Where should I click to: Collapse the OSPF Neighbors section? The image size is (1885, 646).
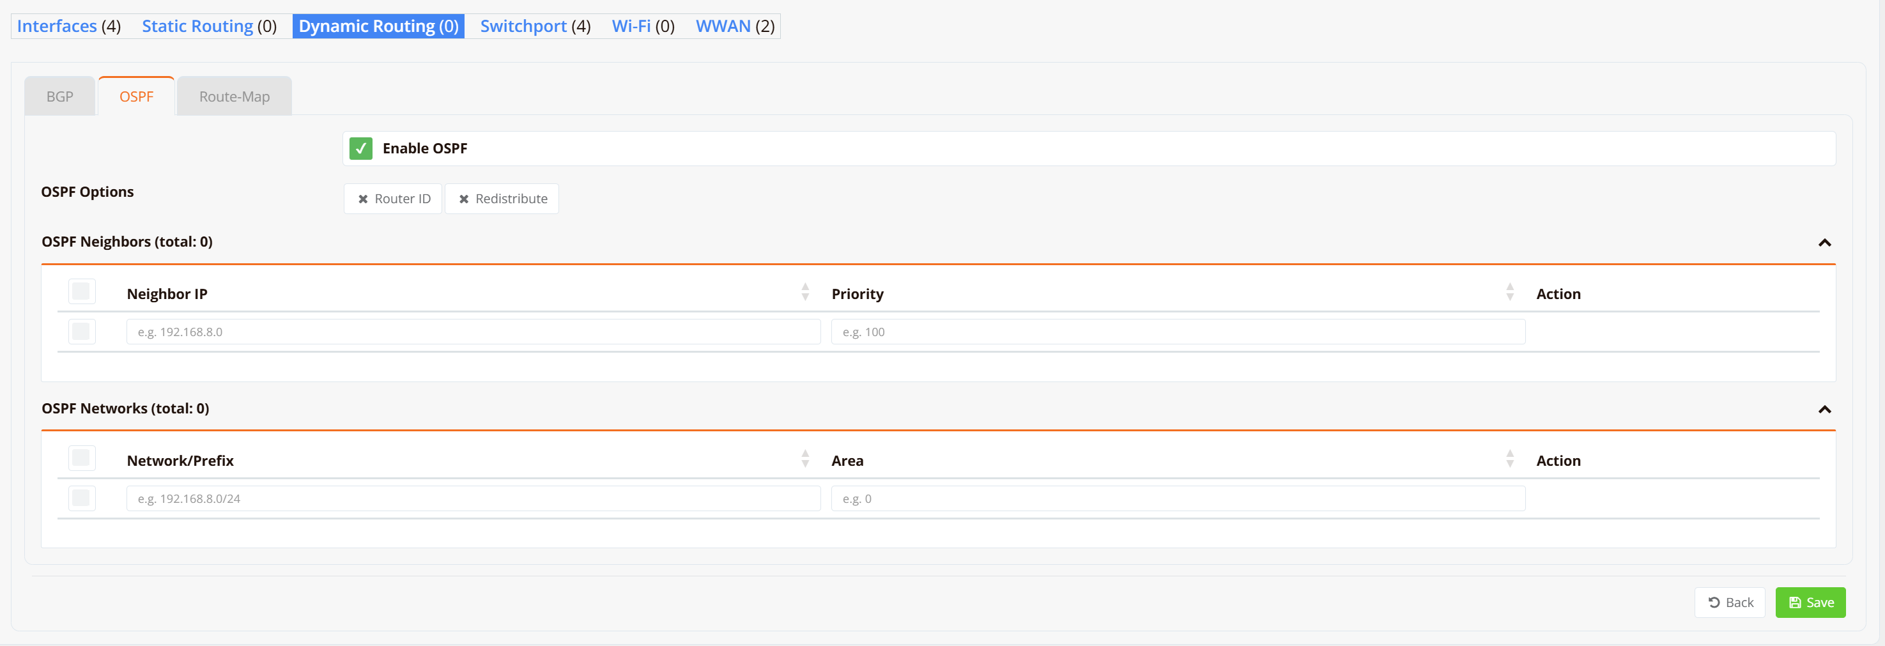(1824, 243)
